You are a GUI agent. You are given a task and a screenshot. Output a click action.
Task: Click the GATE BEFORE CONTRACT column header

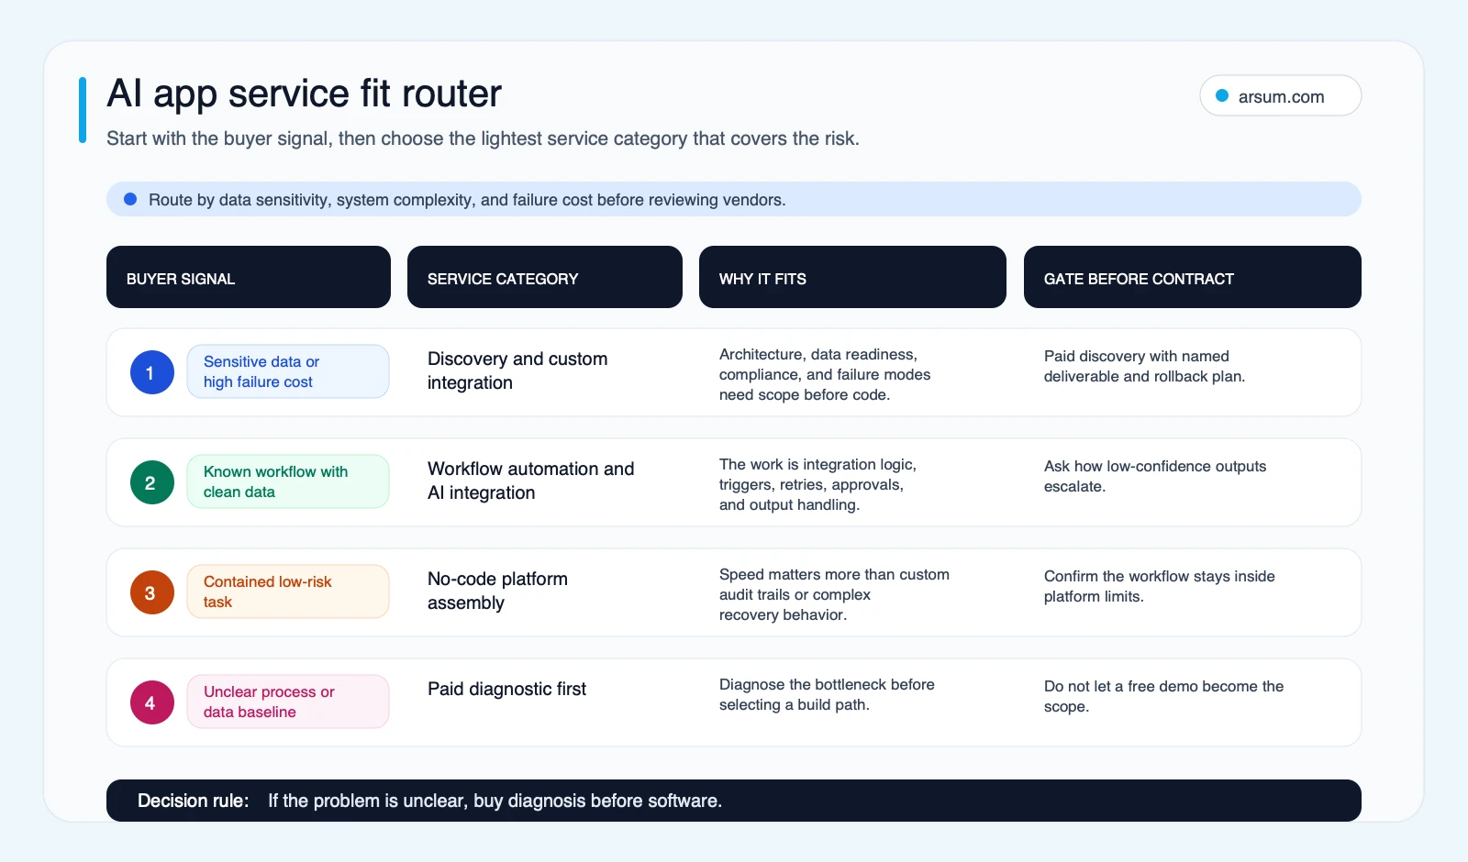1193,277
